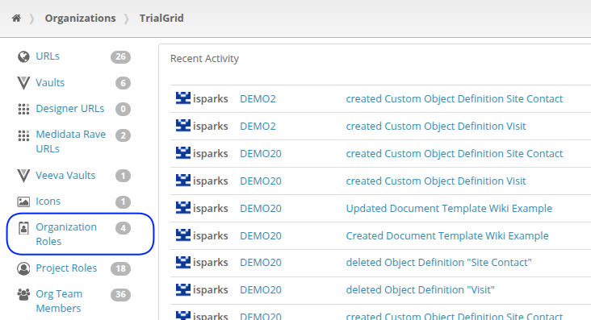The height and width of the screenshot is (320, 591).
Task: Click the Medidata Rave URLs grid icon
Action: tap(23, 135)
